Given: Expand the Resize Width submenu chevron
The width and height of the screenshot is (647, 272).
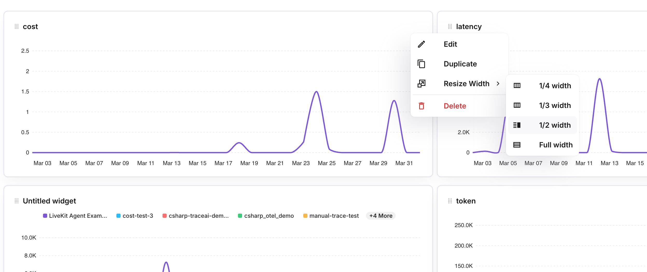Looking at the screenshot, I should 498,84.
